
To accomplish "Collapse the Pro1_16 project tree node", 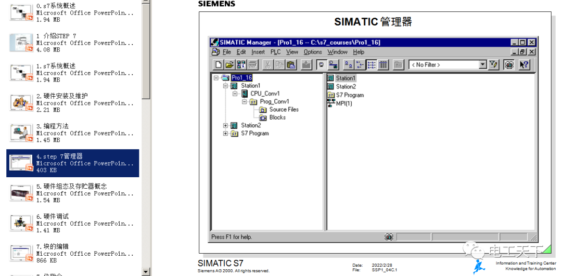I will pos(216,77).
